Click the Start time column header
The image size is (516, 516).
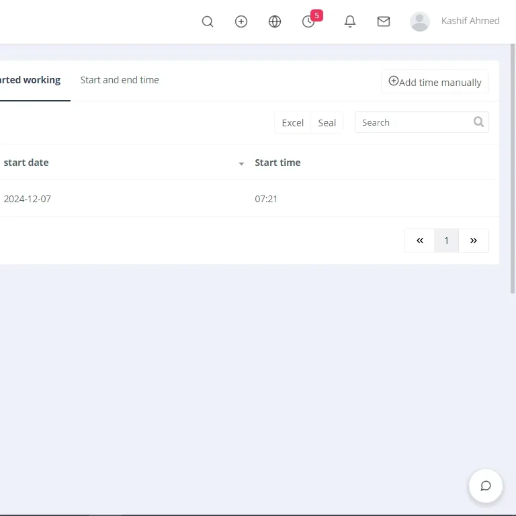[x=277, y=163]
